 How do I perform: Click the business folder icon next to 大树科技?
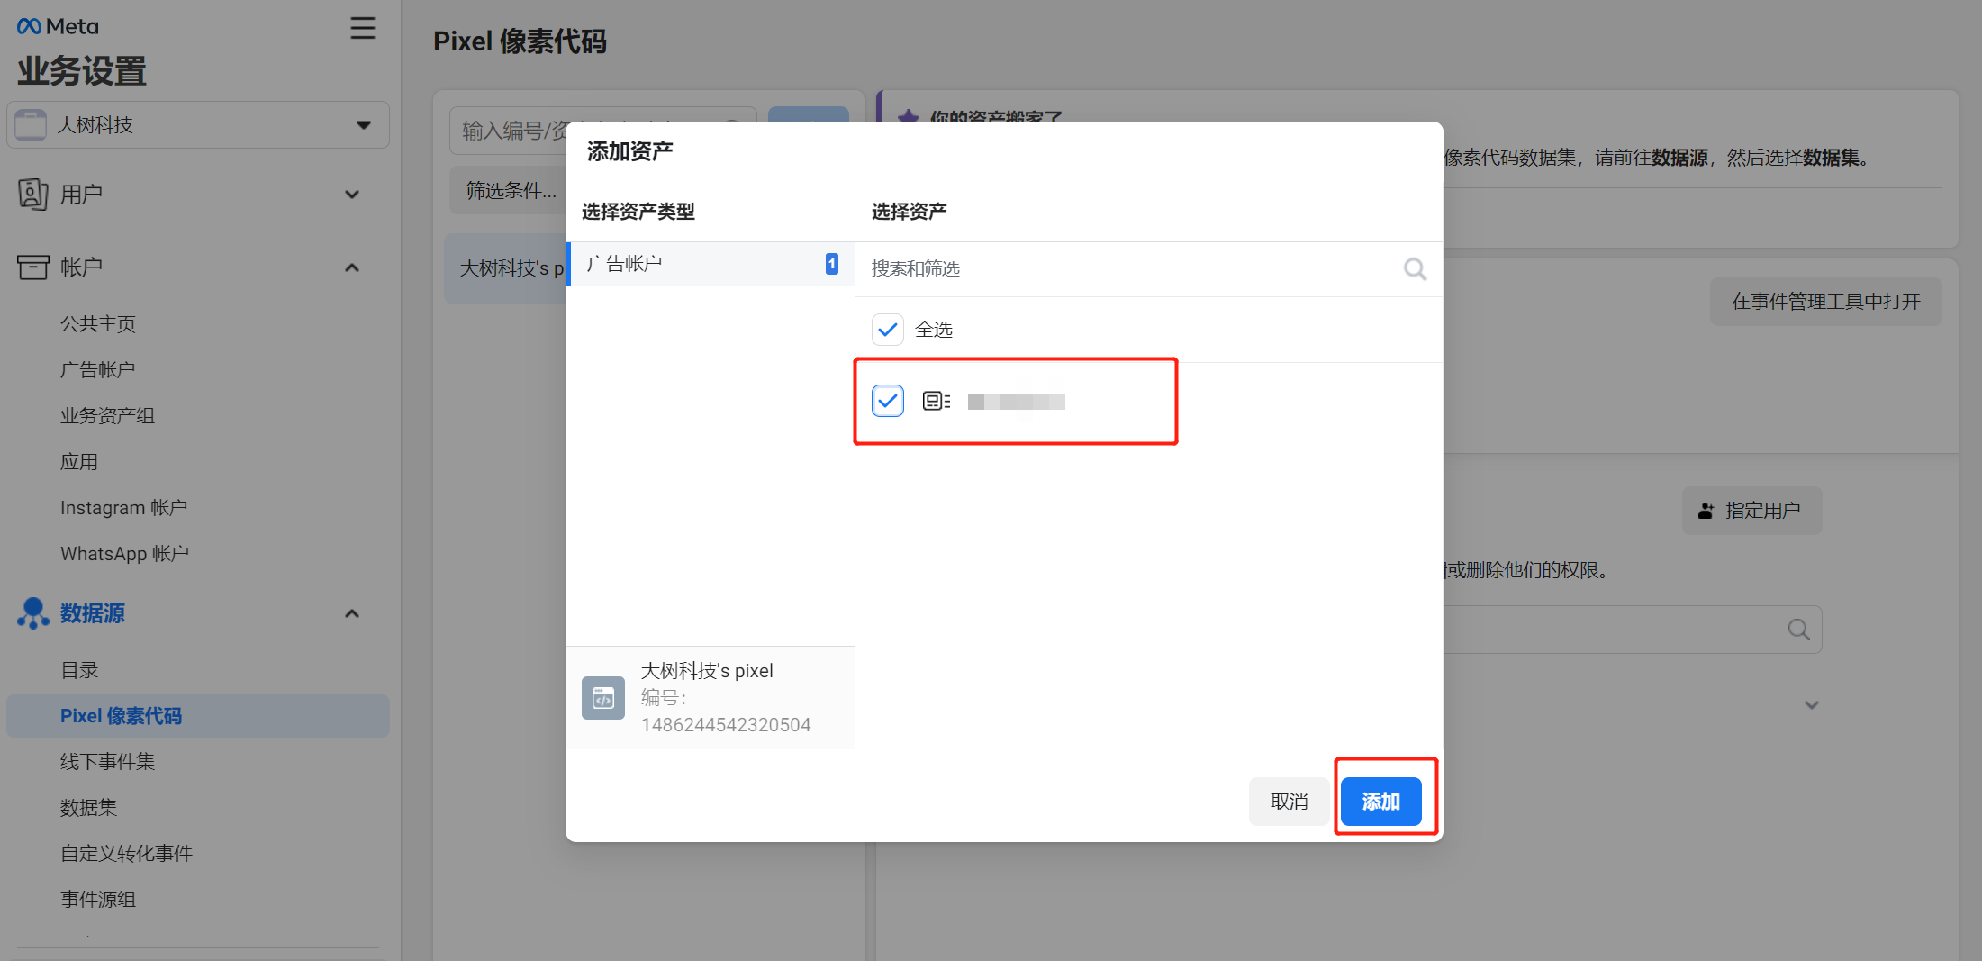31,124
